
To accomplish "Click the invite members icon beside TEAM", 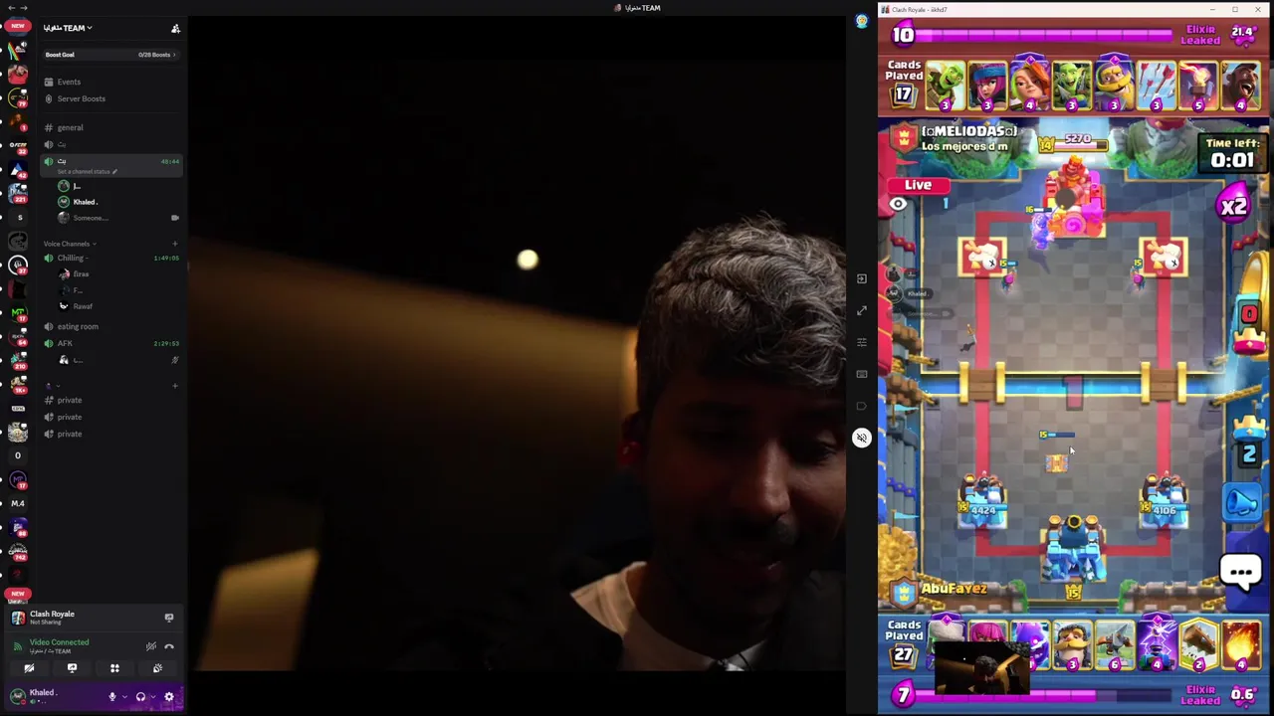I will click(175, 29).
